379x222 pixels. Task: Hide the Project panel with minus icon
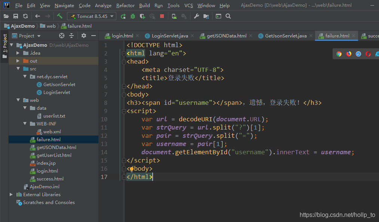coord(94,36)
